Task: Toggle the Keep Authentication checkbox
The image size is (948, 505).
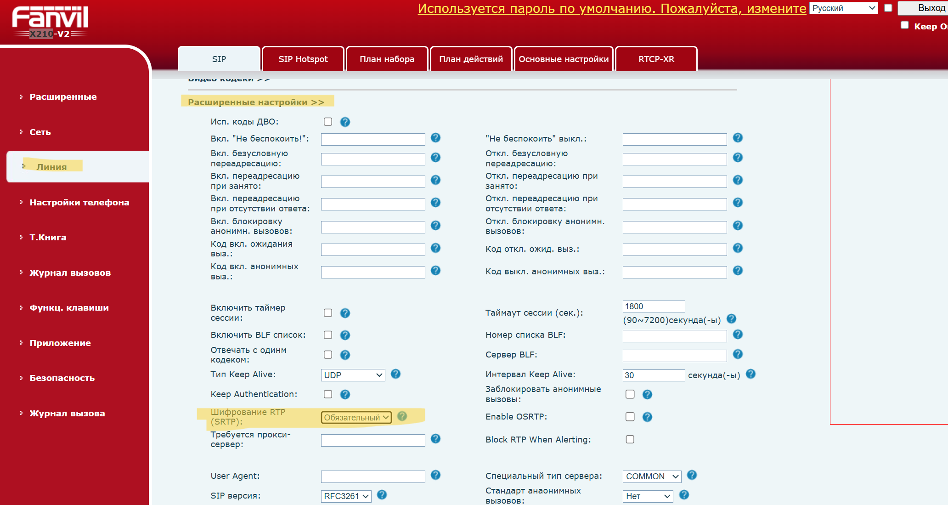Action: tap(328, 394)
